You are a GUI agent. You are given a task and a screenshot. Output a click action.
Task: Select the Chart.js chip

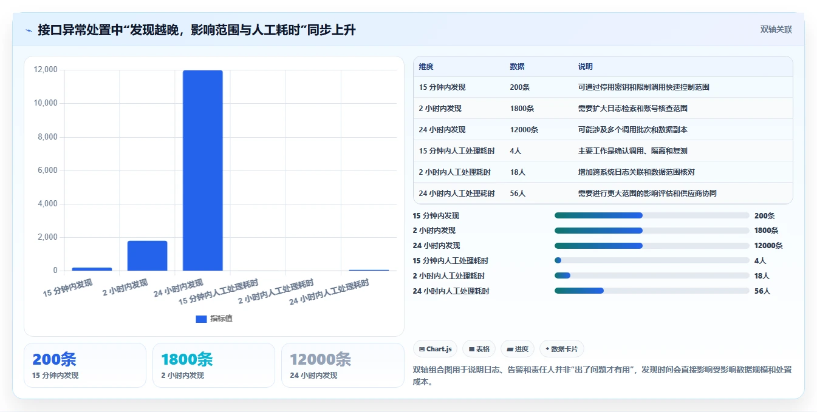click(436, 349)
